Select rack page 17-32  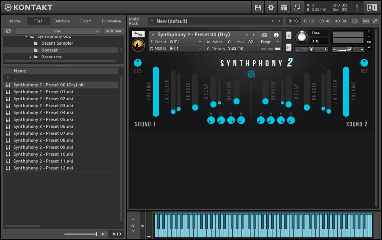pyautogui.click(x=309, y=21)
